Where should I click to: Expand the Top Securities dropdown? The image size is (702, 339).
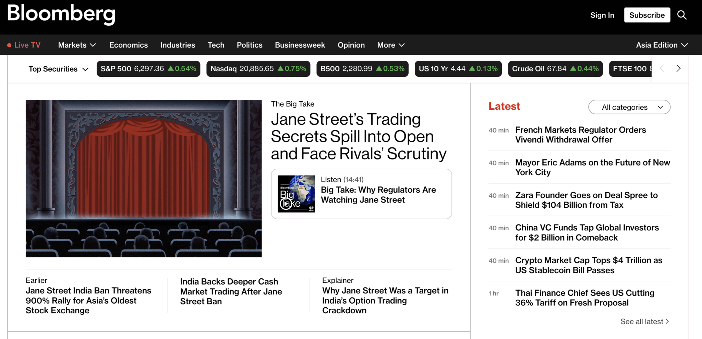pos(59,69)
